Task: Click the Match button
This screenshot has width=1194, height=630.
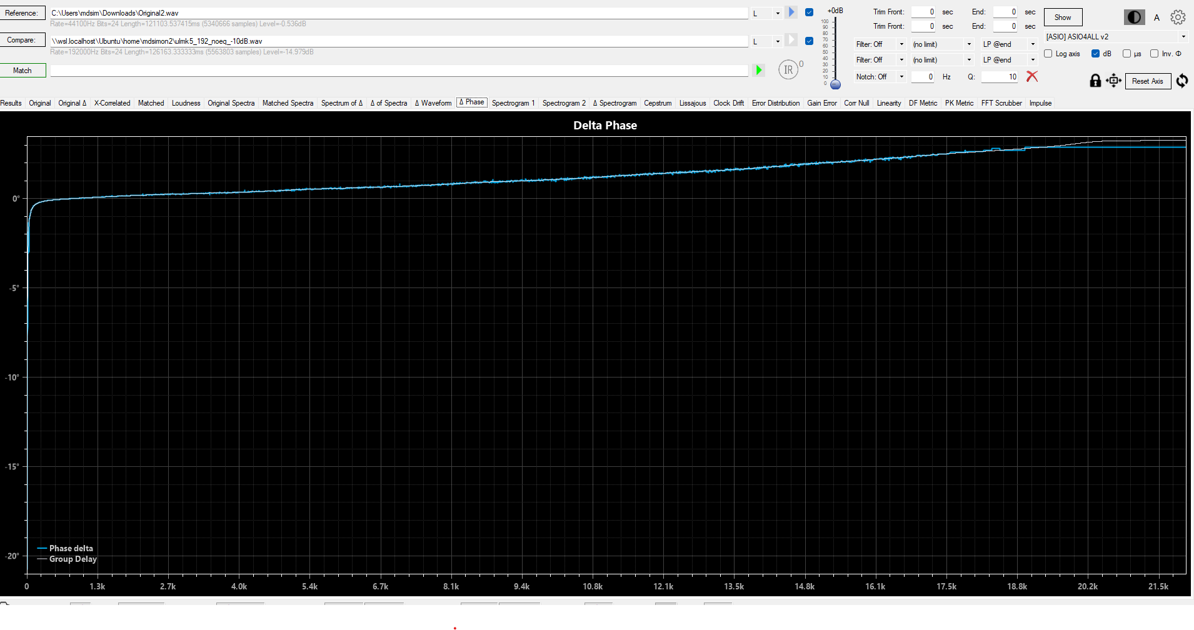Action: tap(23, 71)
